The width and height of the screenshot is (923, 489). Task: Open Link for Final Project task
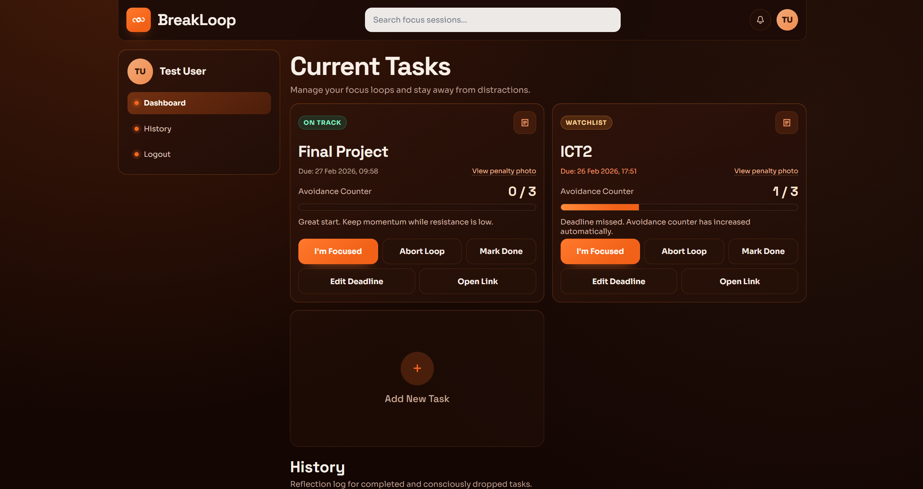[x=477, y=281]
